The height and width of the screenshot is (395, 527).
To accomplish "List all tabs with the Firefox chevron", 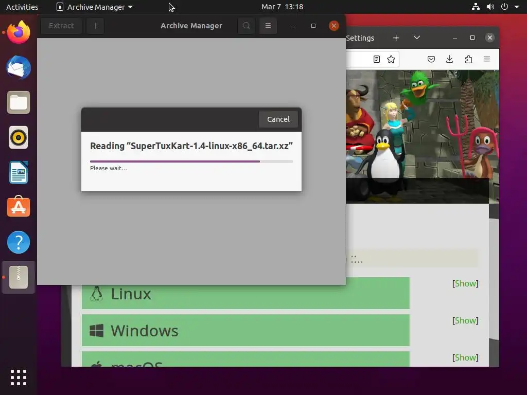I will pos(417,38).
